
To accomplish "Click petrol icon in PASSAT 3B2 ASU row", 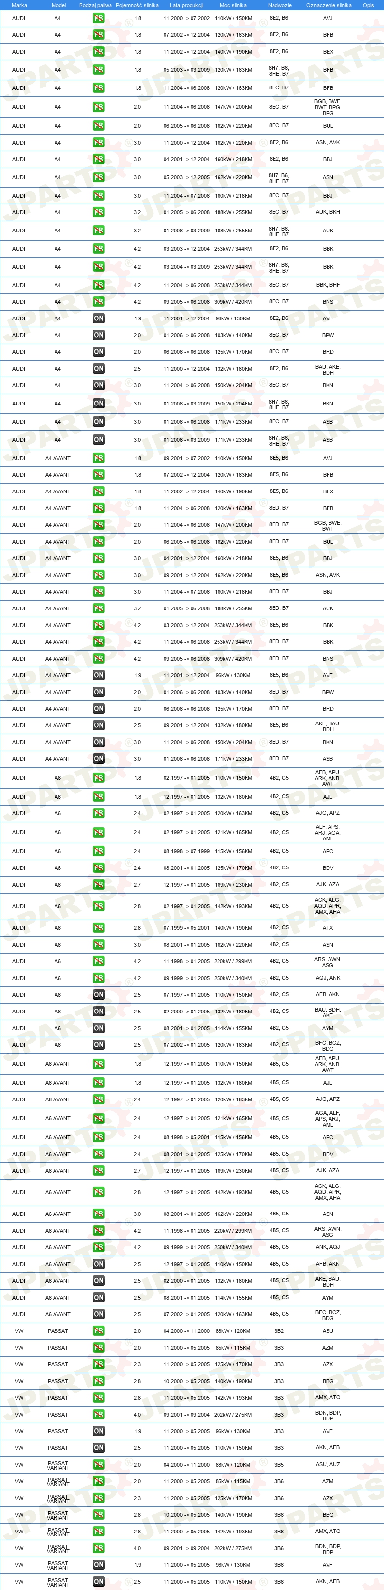I will click(x=99, y=1331).
